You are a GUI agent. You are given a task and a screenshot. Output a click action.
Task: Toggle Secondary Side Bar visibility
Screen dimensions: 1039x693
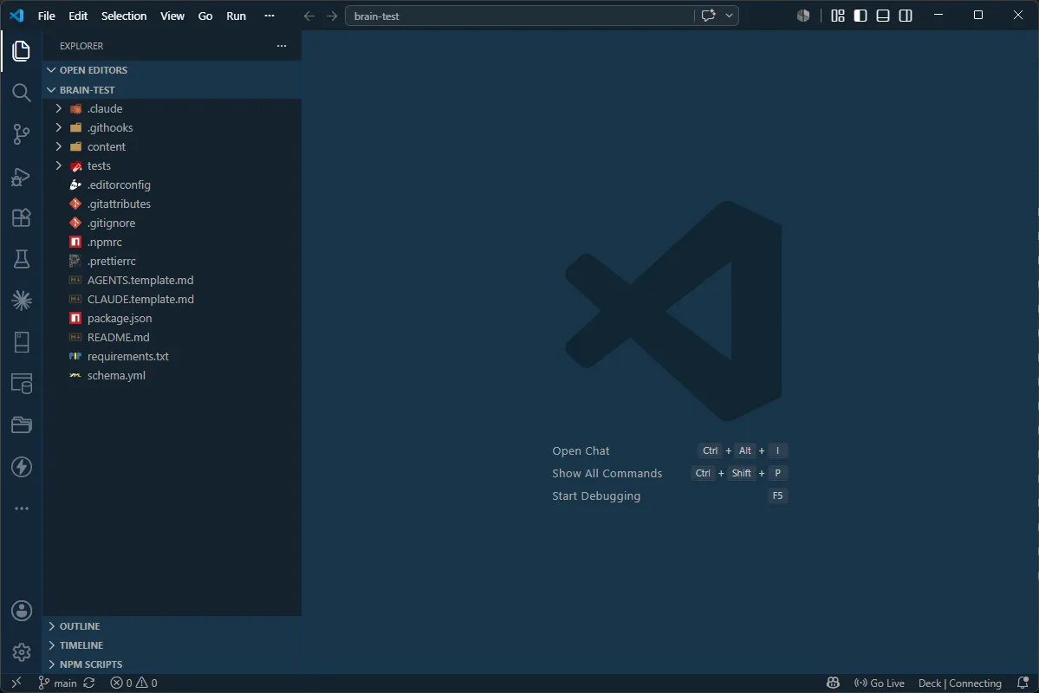click(906, 16)
